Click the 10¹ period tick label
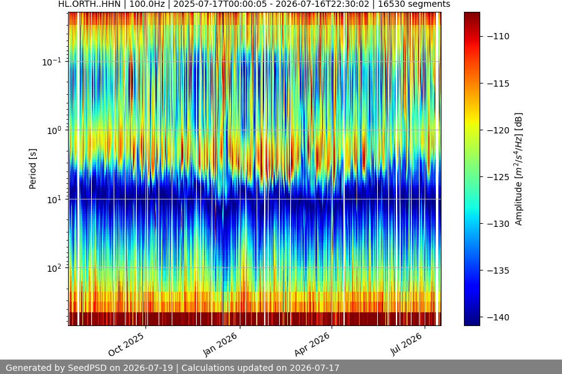The image size is (562, 374). (54, 199)
